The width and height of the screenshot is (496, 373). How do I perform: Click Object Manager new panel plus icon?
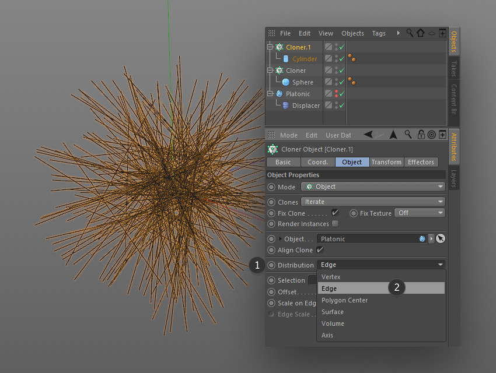click(442, 33)
